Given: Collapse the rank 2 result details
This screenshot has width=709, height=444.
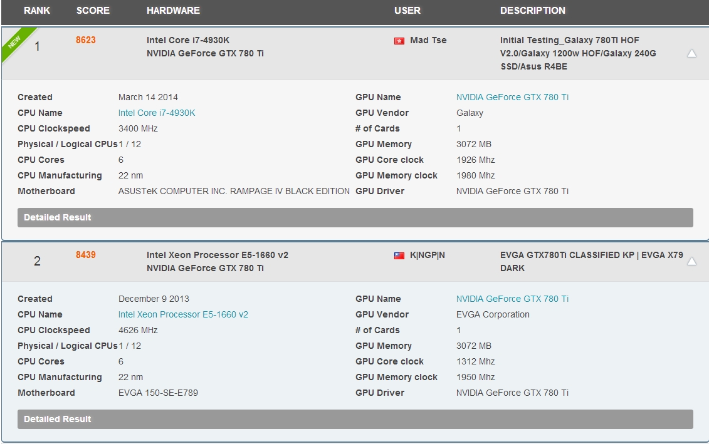Looking at the screenshot, I should [x=691, y=262].
